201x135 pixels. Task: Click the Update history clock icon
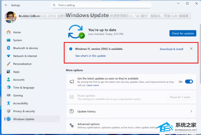tap(72, 111)
